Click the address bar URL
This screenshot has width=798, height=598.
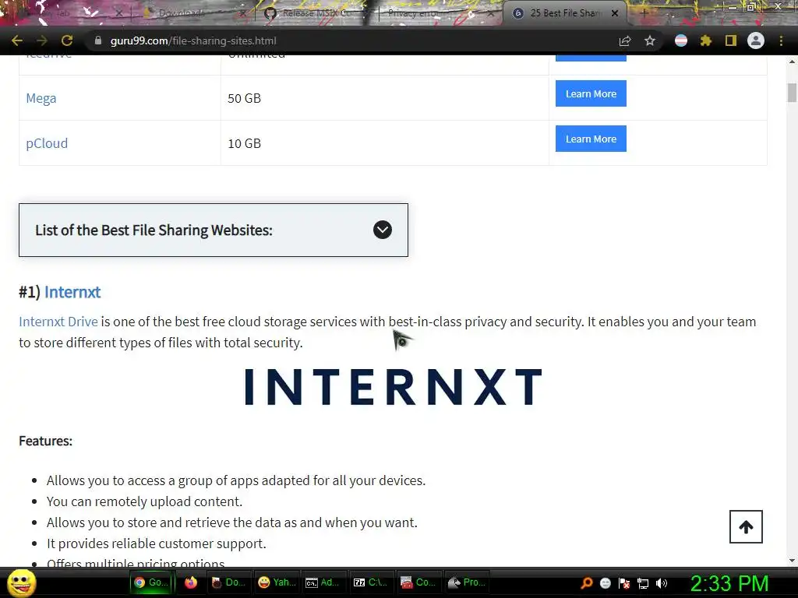[x=193, y=40]
